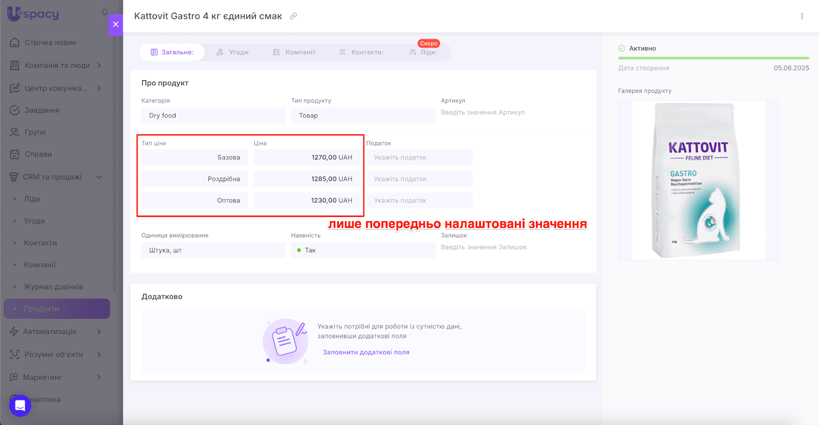Open Угоди in the sidebar
This screenshot has width=819, height=425.
point(34,221)
